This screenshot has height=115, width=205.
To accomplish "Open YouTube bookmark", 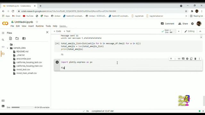I will point(28,16).
